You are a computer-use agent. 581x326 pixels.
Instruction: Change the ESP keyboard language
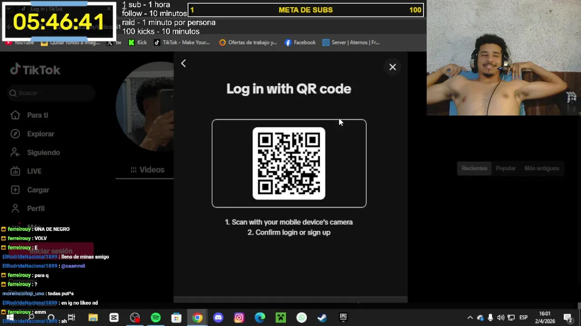(523, 318)
